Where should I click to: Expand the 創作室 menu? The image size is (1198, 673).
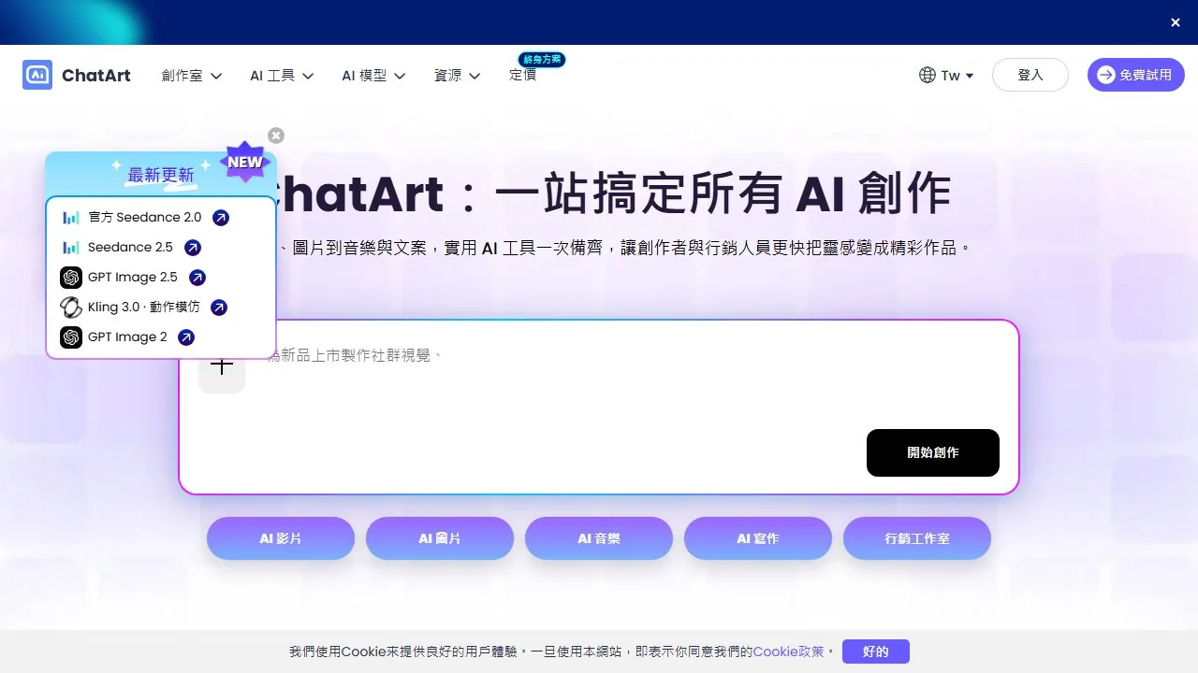coord(192,76)
